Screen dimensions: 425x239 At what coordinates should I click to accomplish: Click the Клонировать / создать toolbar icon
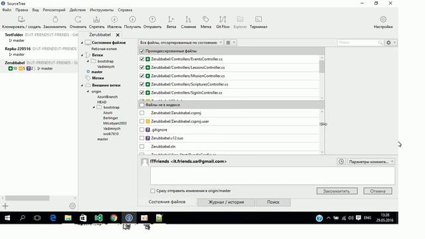click(21, 19)
